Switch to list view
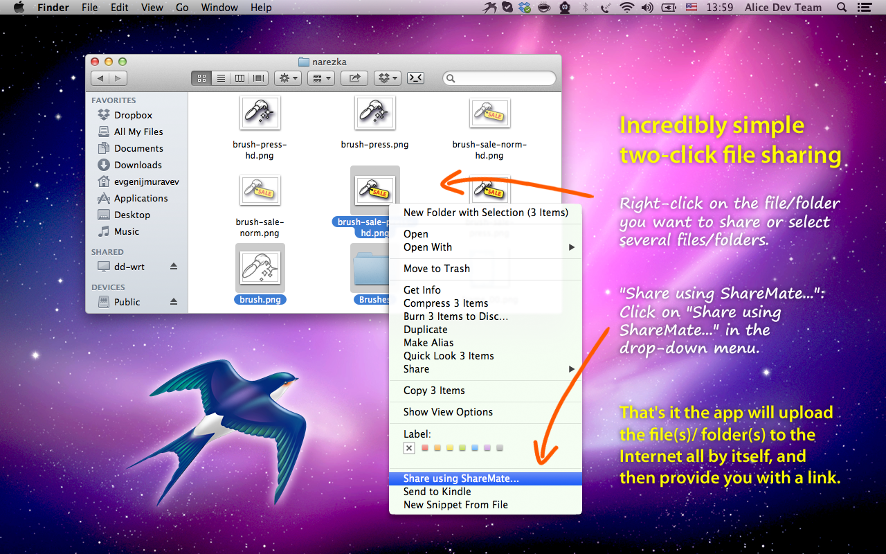 (x=221, y=78)
